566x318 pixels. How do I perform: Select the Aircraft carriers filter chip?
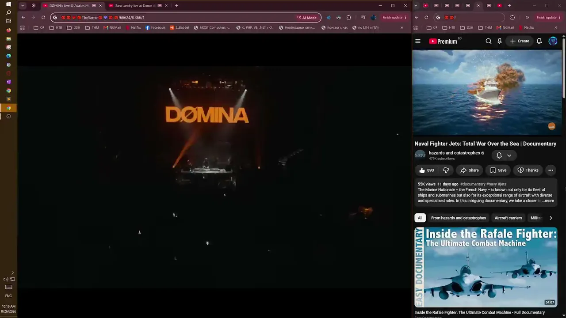click(508, 218)
